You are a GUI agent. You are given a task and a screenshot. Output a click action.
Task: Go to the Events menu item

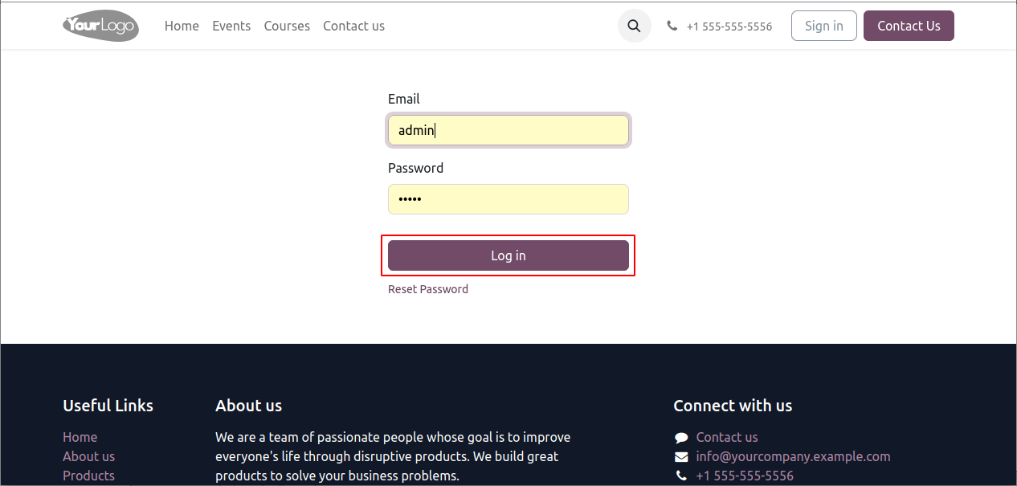231,26
